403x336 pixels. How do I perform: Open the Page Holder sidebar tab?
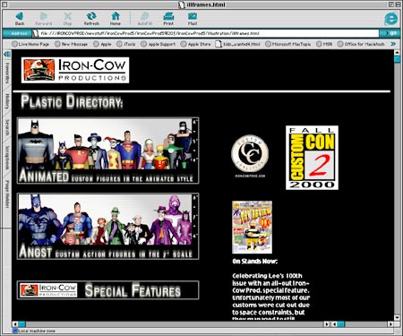click(x=7, y=194)
